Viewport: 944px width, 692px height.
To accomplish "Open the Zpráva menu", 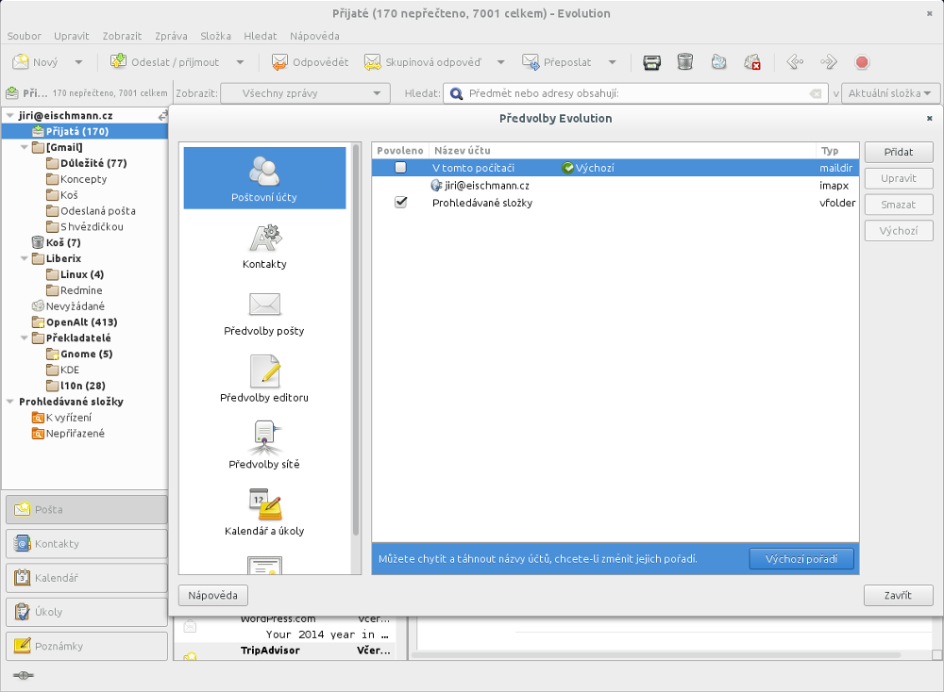I will (x=171, y=36).
